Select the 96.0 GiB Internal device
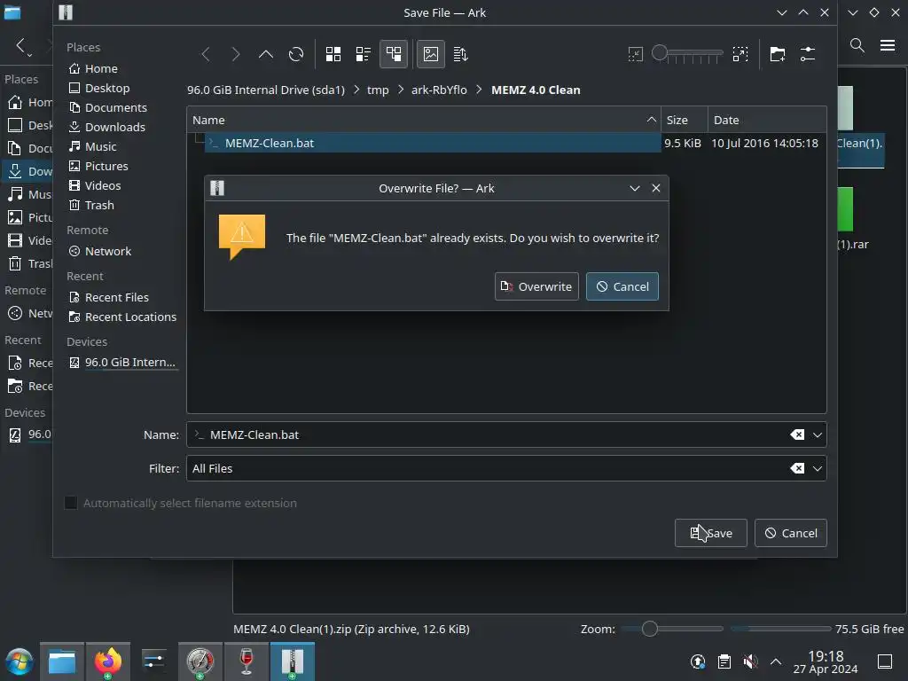Viewport: 908px width, 681px height. coord(122,363)
